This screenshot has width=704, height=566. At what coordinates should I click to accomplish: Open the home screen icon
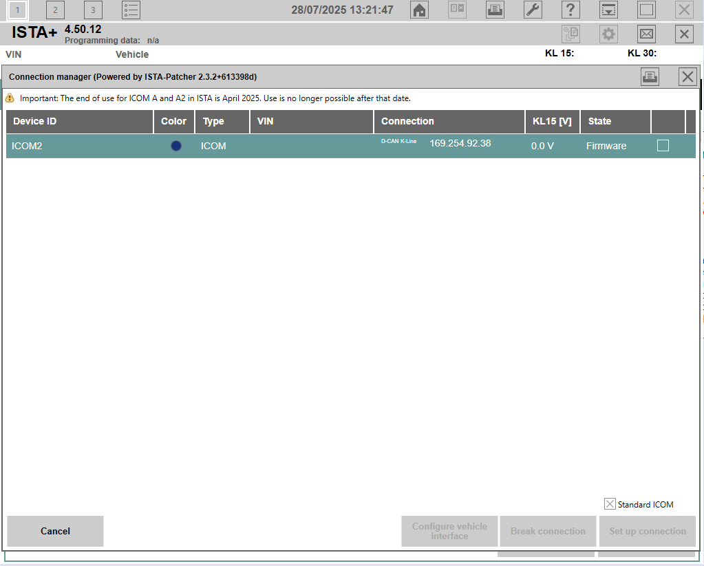coord(419,10)
